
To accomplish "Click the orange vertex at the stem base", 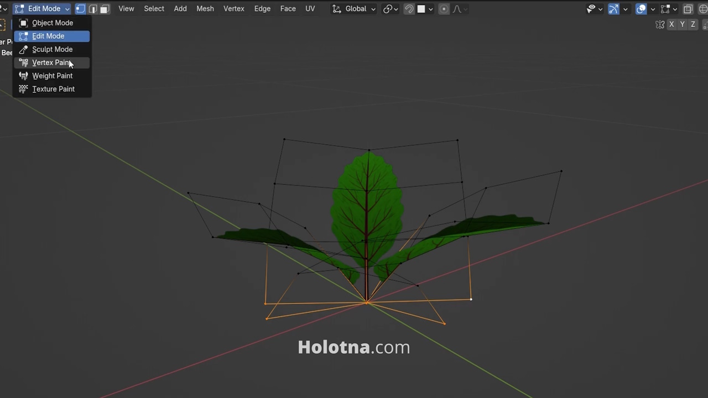I will [x=367, y=302].
